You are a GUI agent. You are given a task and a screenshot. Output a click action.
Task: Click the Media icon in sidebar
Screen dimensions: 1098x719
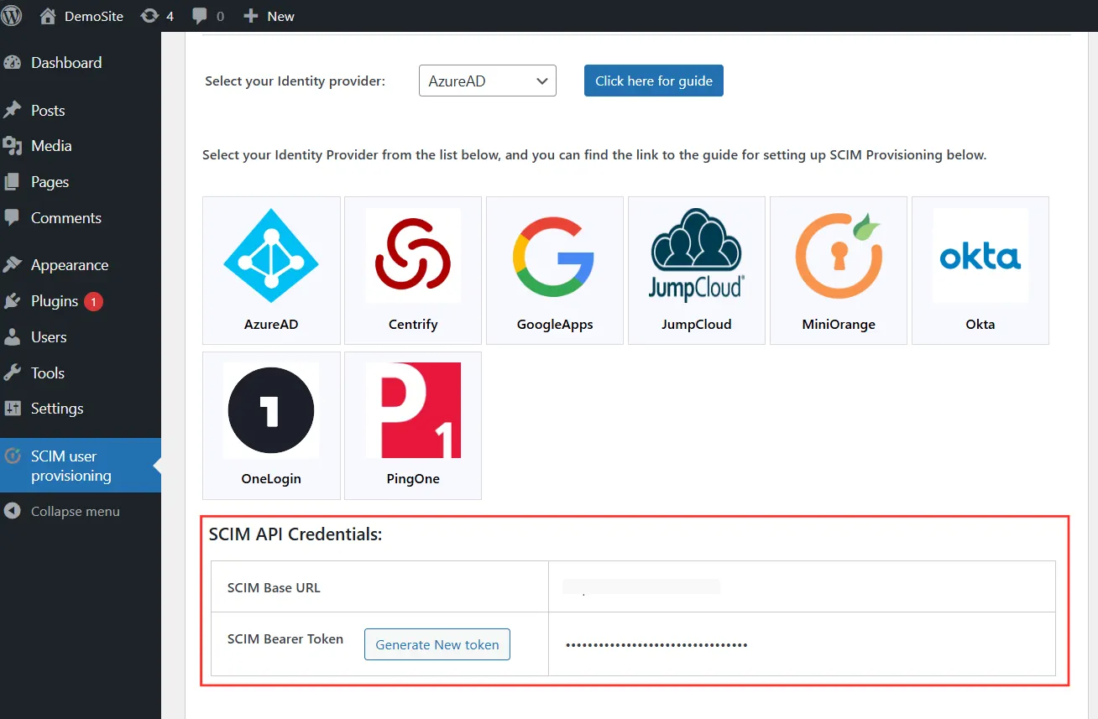click(x=13, y=146)
